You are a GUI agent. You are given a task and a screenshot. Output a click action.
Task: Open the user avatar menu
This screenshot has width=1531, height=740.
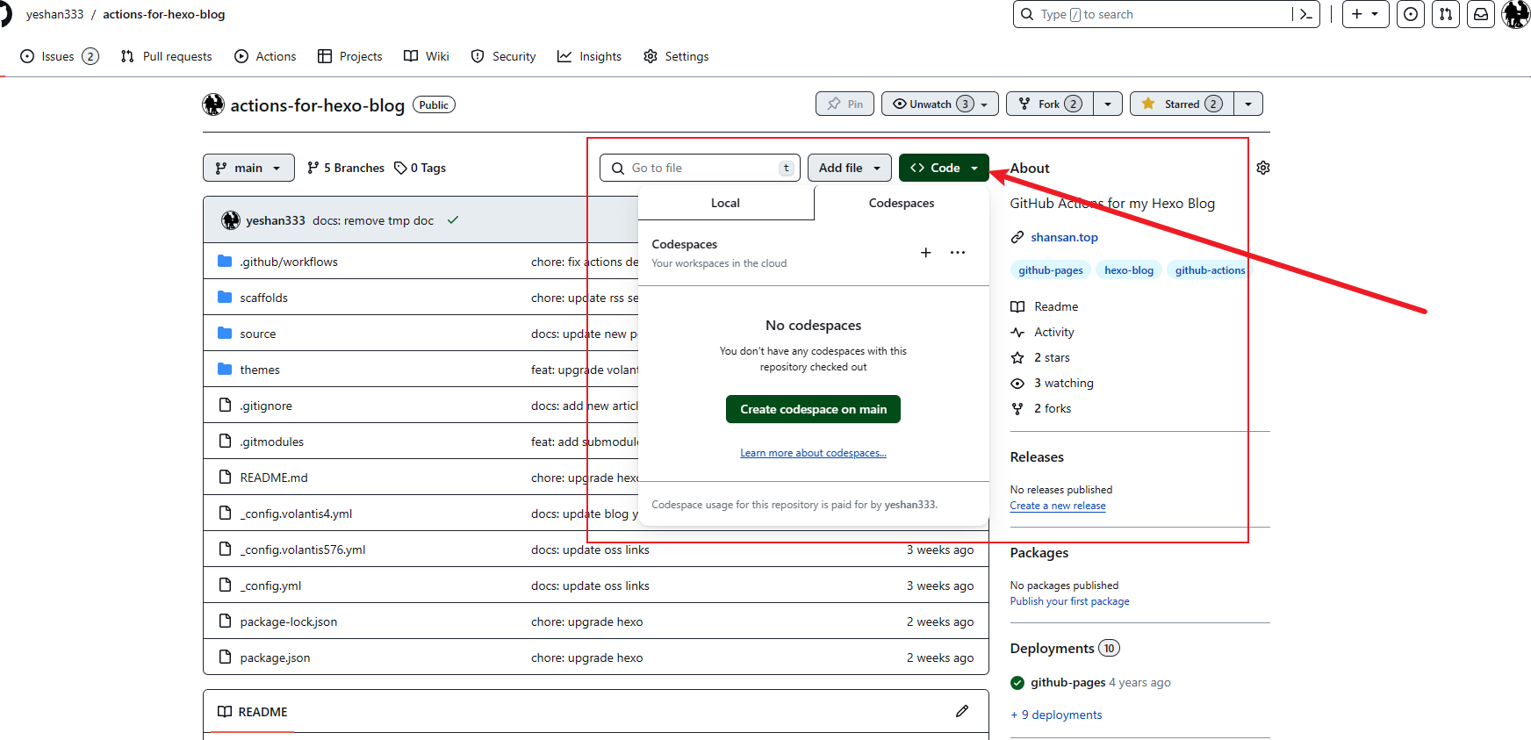coord(1516,14)
